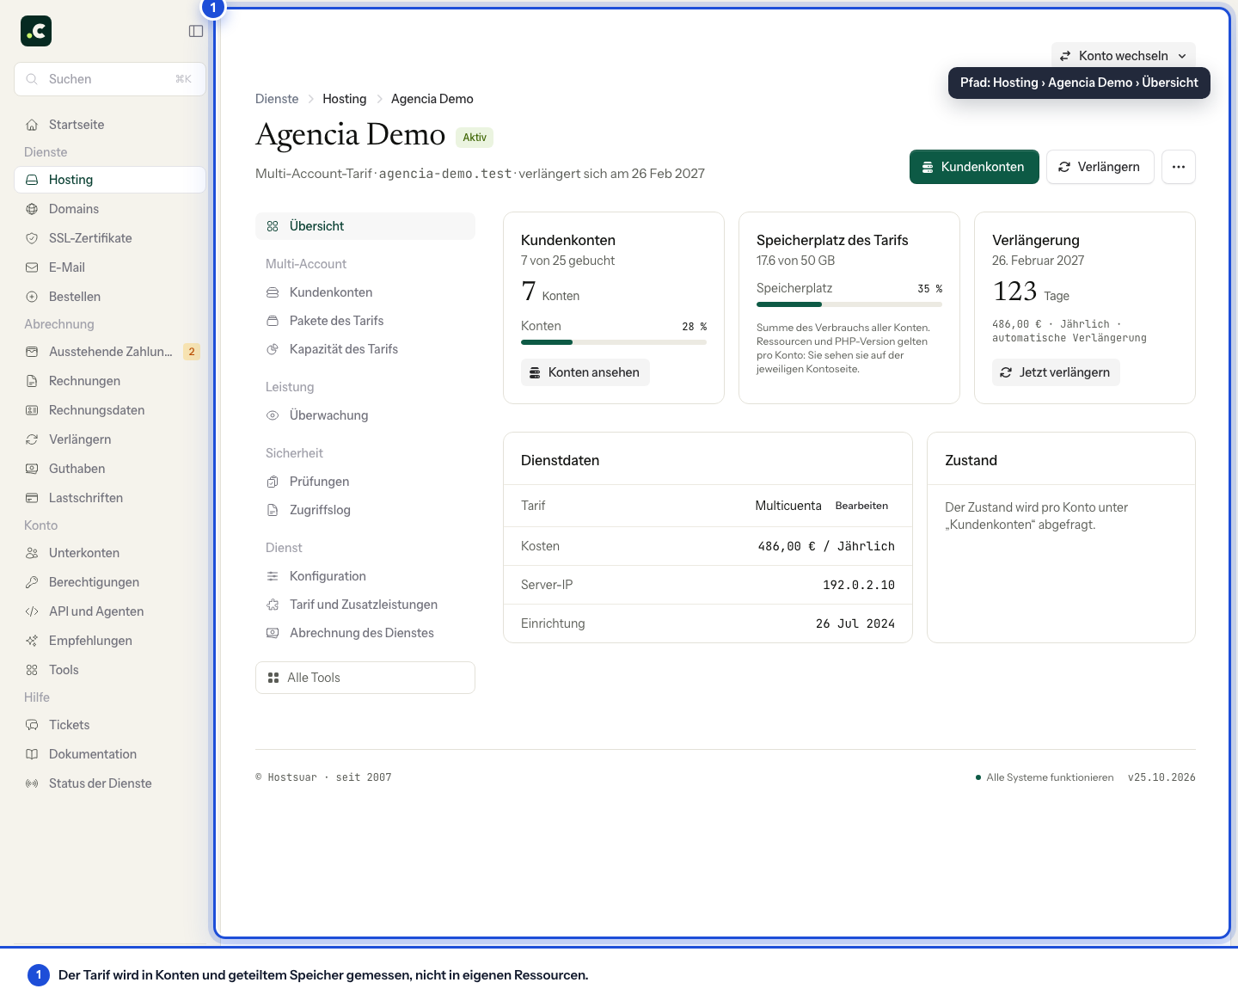Open the Konto wechseln dropdown
1238x1001 pixels.
(1123, 56)
